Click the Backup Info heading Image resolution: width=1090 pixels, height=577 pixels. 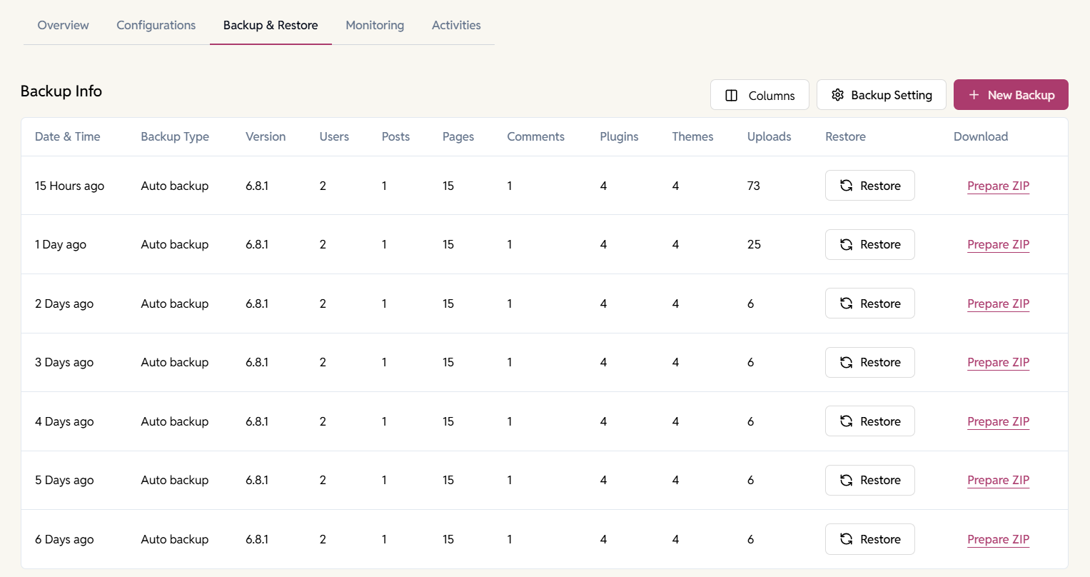click(x=61, y=91)
